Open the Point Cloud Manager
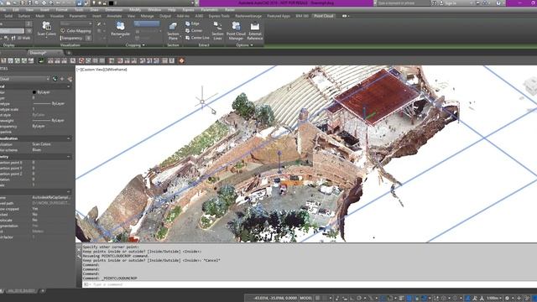The height and width of the screenshot is (302, 537). (x=236, y=31)
